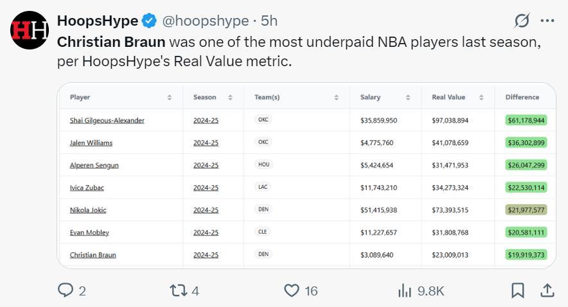Viewport: 568px width, 307px height.
Task: Sort table by Salary column
Action: (407, 98)
